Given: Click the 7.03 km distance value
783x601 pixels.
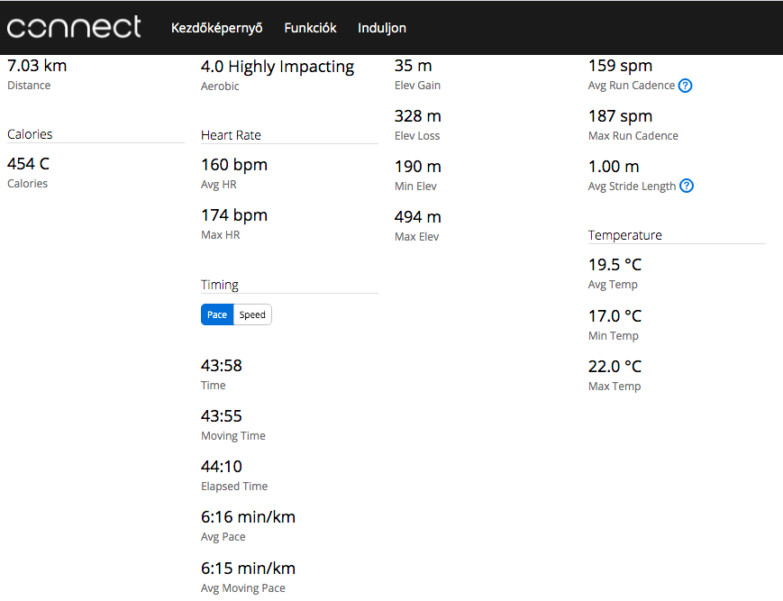Looking at the screenshot, I should [x=37, y=66].
